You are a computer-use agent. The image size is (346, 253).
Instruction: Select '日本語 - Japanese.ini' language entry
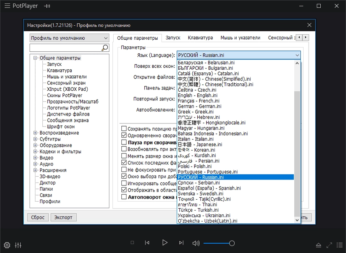(x=236, y=144)
